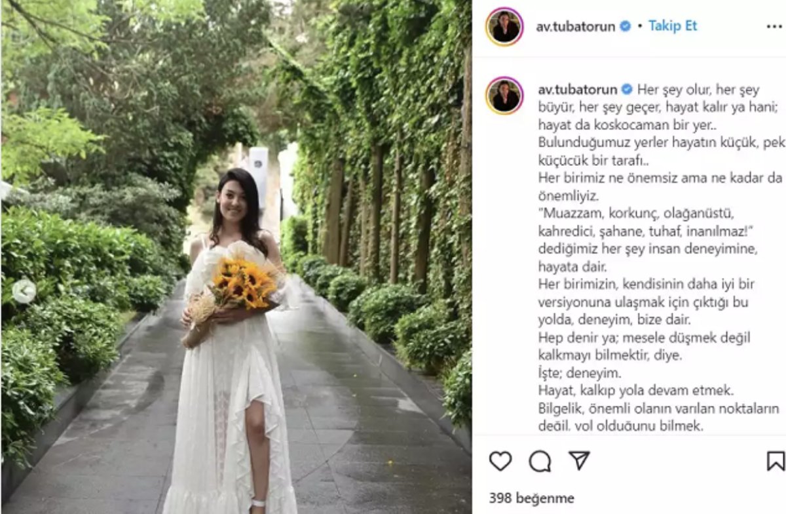
Task: Open the three-dot more options menu
Action: pos(774,26)
